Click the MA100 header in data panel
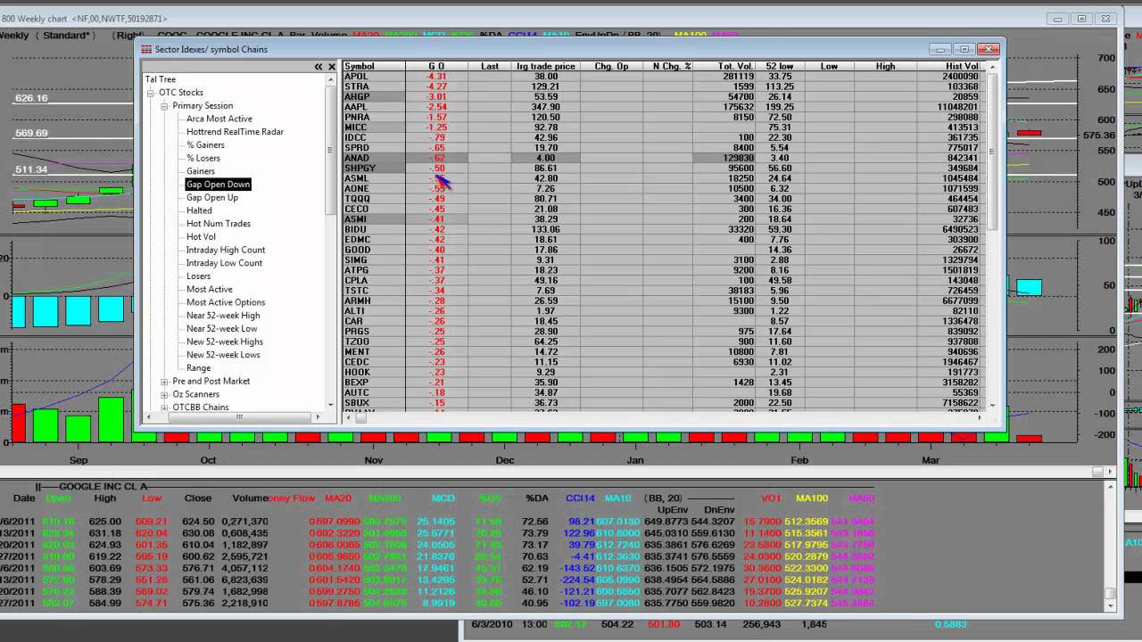The width and height of the screenshot is (1142, 642). pyautogui.click(x=812, y=498)
